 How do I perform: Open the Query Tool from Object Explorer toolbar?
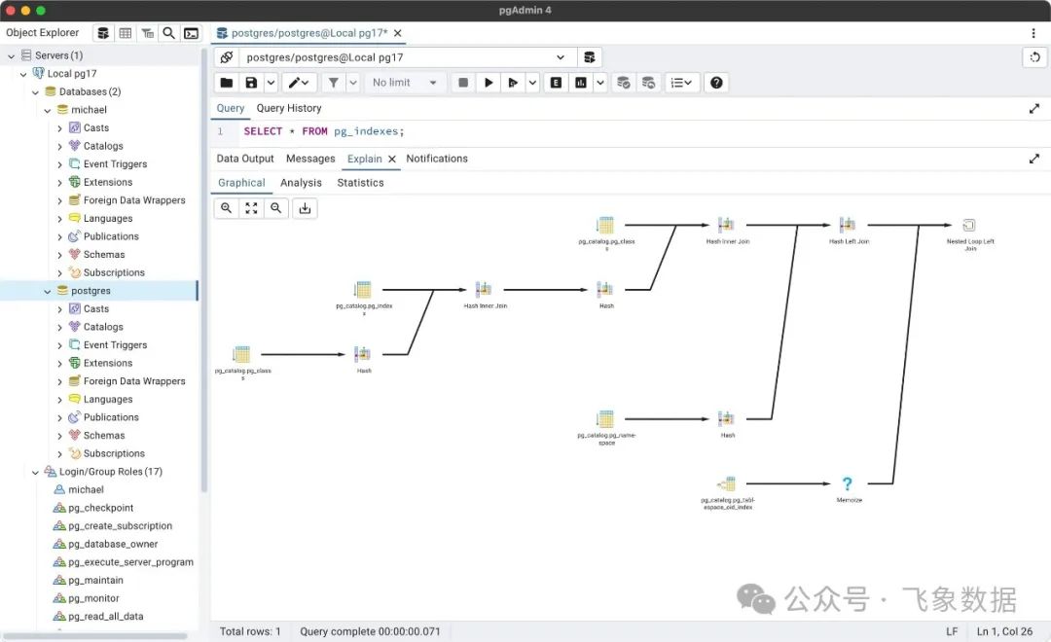click(x=103, y=33)
